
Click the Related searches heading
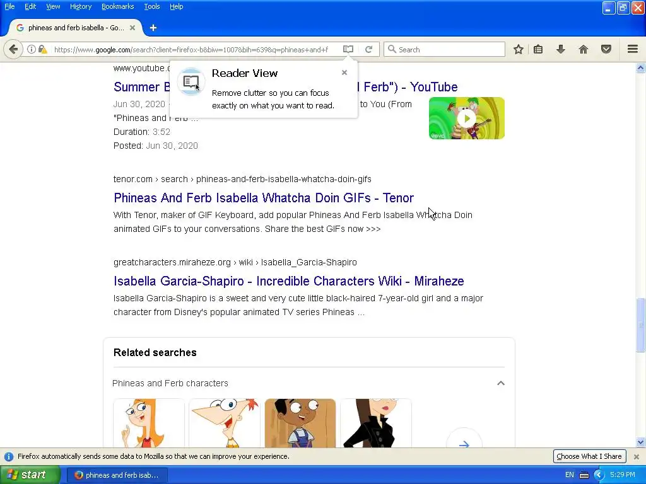(x=155, y=353)
